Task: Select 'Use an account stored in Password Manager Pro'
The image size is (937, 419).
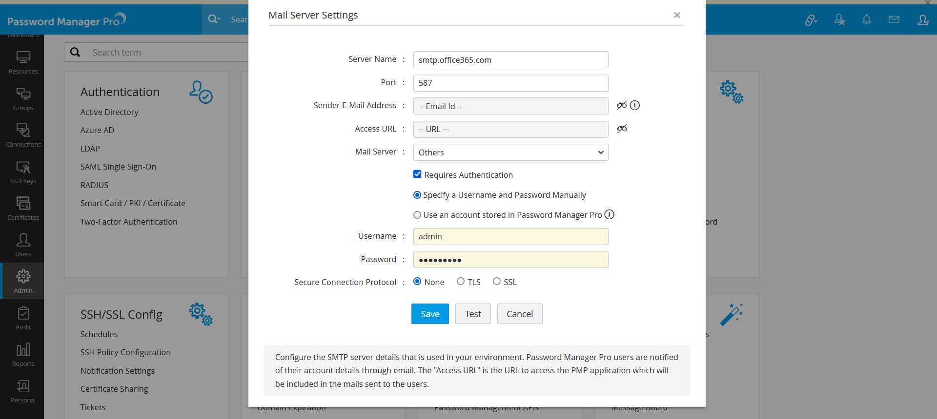Action: [417, 215]
